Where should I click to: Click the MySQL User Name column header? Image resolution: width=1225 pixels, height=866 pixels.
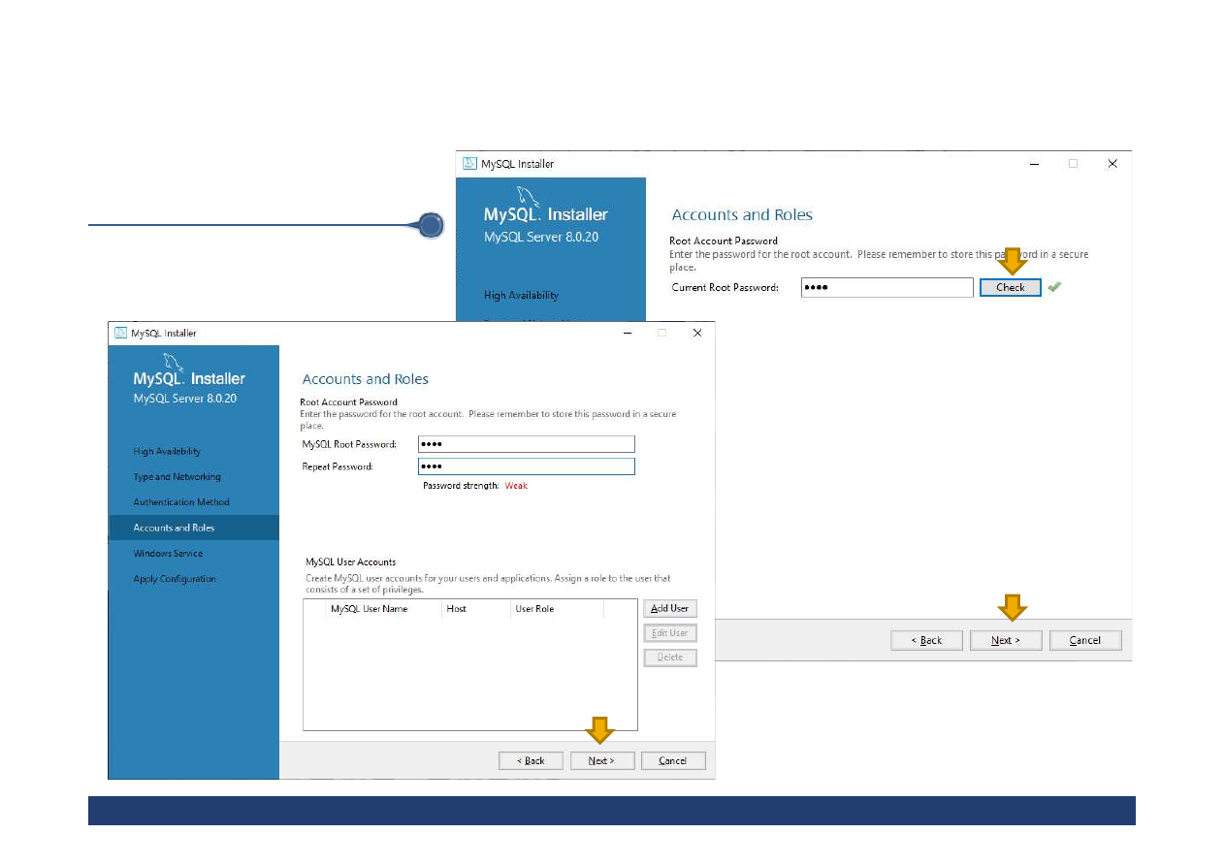pos(369,609)
